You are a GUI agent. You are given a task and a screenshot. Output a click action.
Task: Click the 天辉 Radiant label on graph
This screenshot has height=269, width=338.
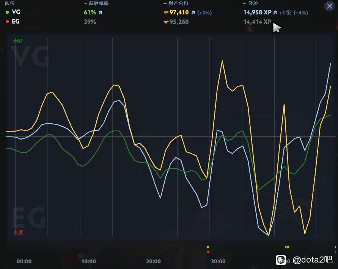(18, 41)
